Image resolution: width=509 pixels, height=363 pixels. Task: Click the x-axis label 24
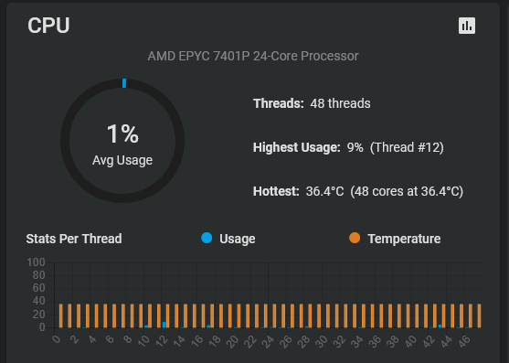click(x=268, y=342)
